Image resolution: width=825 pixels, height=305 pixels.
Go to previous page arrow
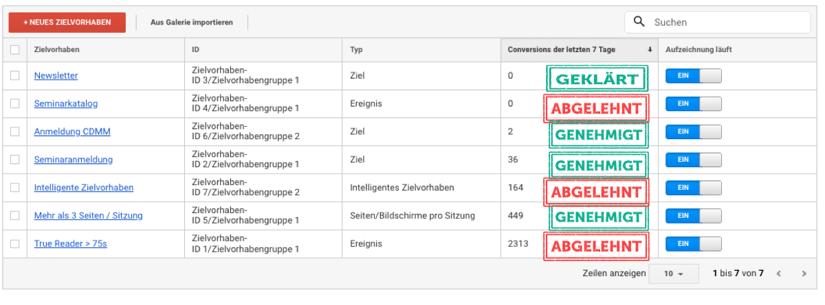[x=779, y=273]
